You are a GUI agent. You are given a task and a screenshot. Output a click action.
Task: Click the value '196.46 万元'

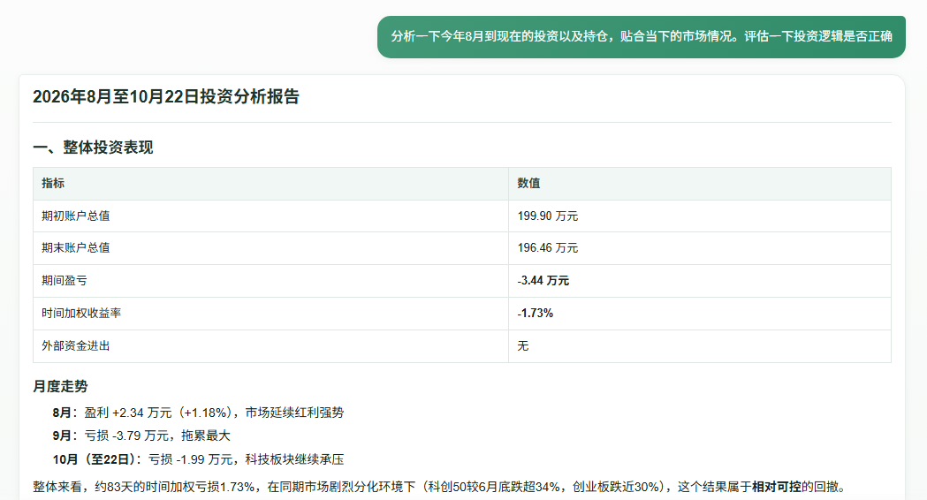547,247
